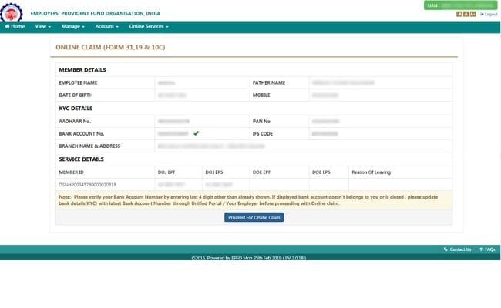Click the Member ID value in service details
The image size is (501, 308).
[88, 184]
